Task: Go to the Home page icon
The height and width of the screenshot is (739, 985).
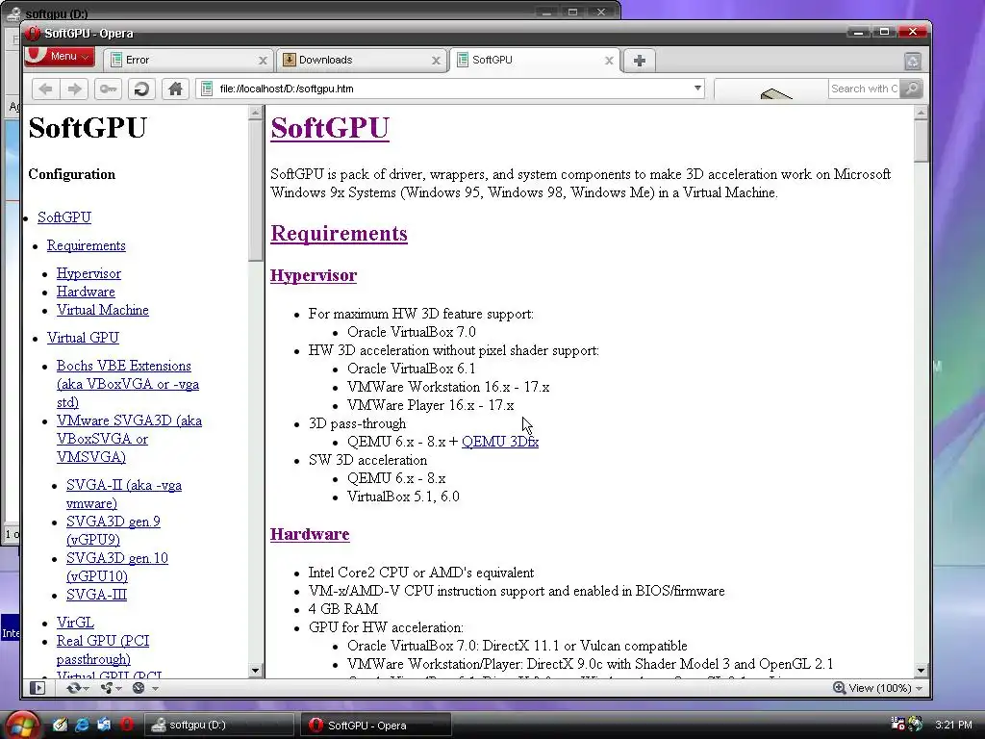Action: point(175,89)
